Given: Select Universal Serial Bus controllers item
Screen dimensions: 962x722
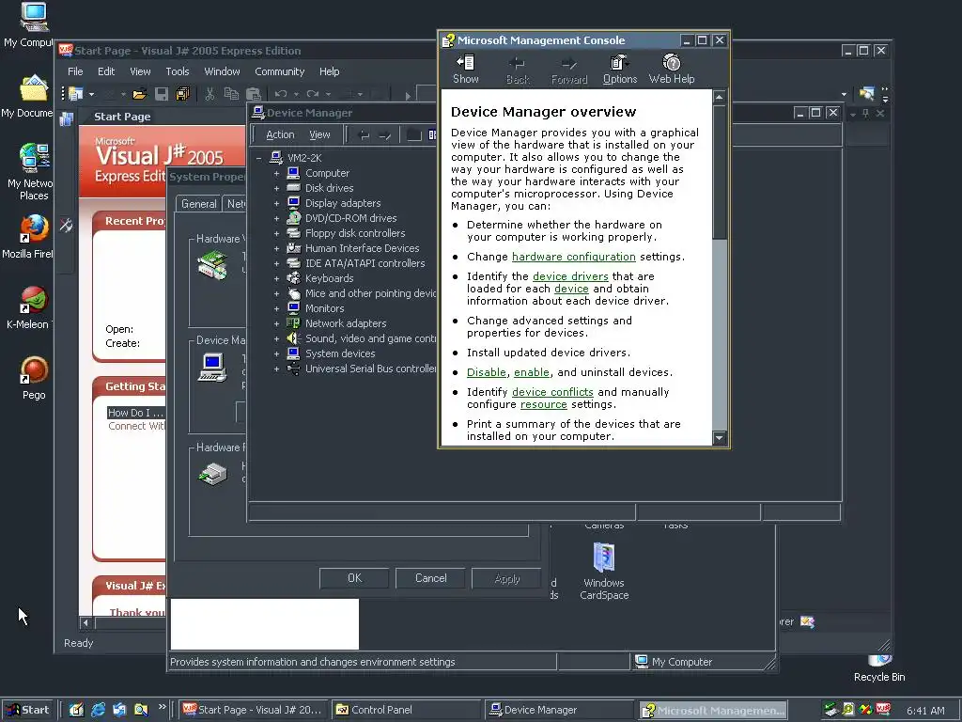Looking at the screenshot, I should (370, 369).
